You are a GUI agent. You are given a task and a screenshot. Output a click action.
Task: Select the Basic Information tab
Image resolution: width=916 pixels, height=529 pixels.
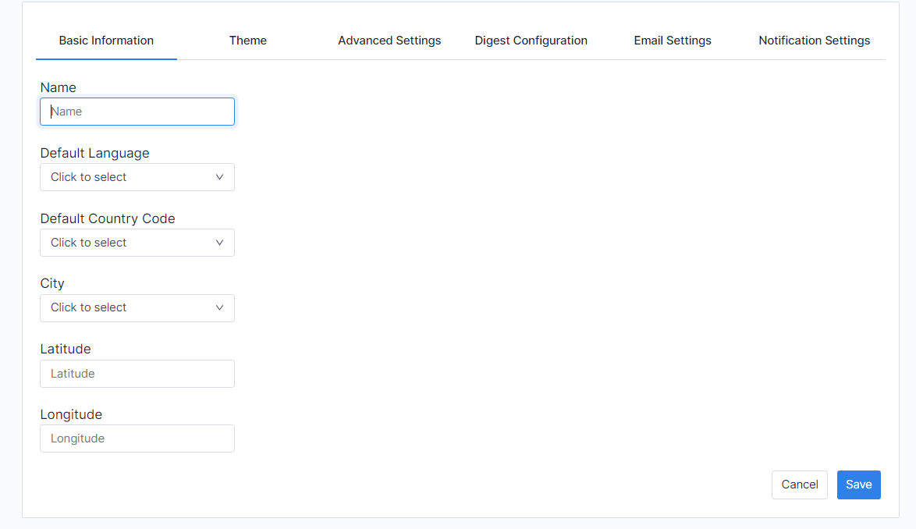(106, 41)
